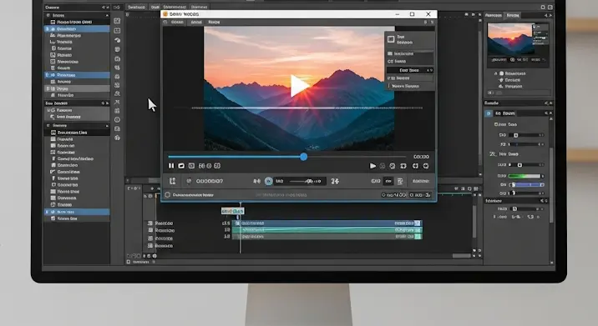Click the small white play triangle in player controls

point(372,166)
